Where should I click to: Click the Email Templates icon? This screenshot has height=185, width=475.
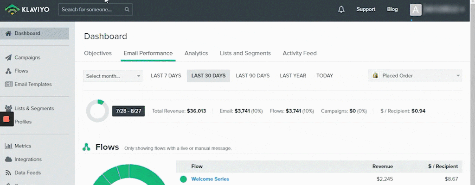[8, 84]
